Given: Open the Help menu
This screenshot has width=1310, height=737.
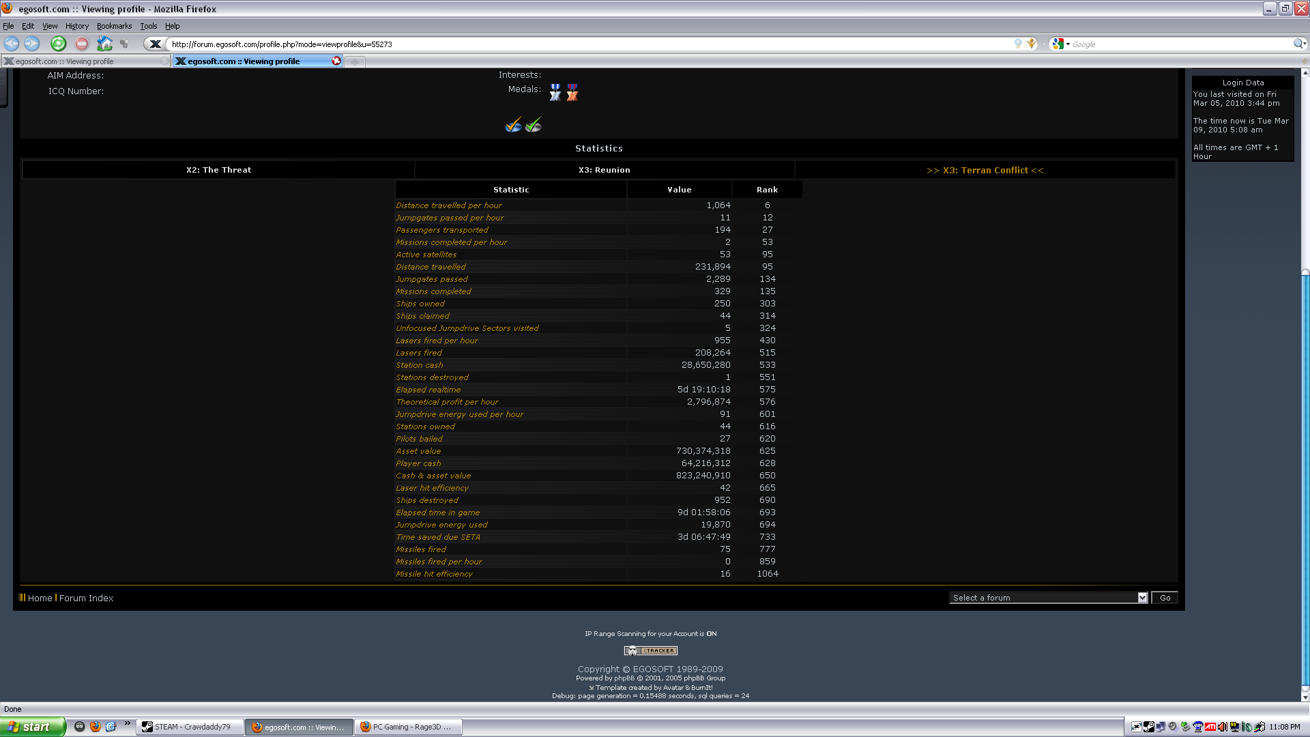Looking at the screenshot, I should click(172, 26).
